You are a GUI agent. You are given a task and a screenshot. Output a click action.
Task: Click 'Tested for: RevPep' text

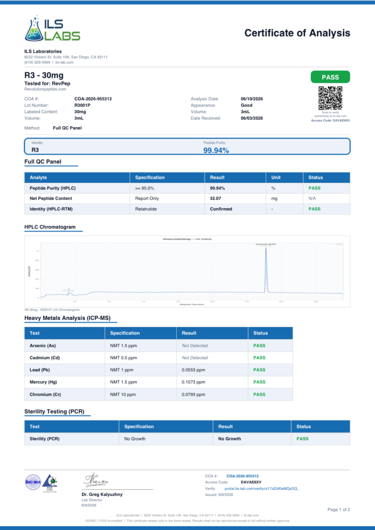(x=47, y=83)
